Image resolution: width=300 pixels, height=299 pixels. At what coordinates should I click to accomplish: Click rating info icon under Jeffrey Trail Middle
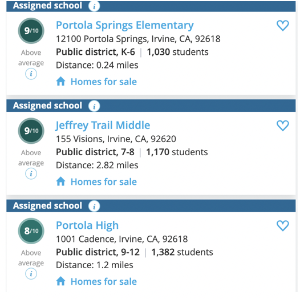pos(31,173)
